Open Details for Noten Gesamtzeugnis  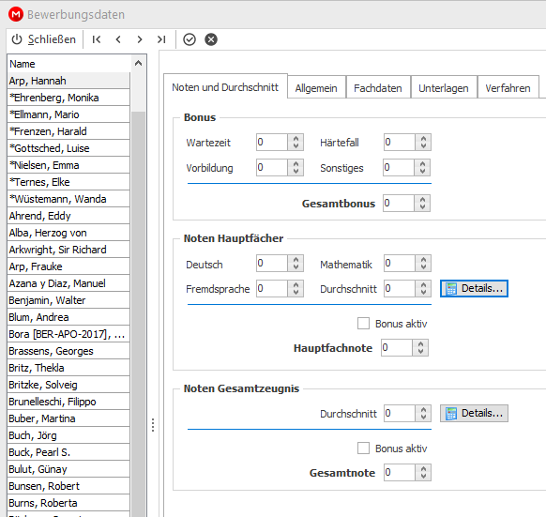[474, 413]
